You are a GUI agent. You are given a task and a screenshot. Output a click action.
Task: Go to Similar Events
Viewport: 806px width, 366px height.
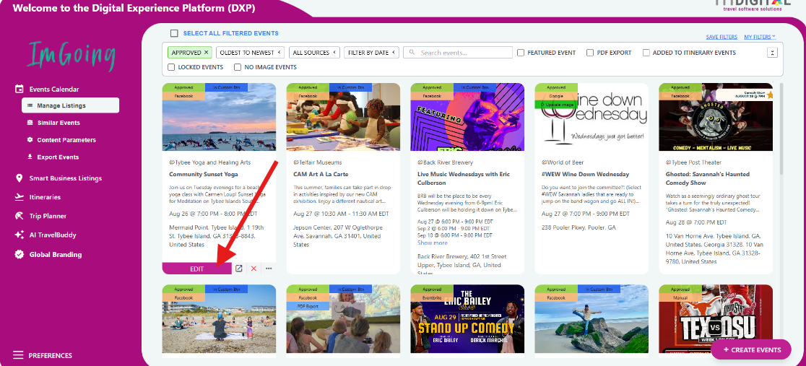point(58,123)
